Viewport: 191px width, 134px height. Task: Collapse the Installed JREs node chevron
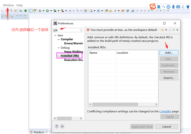click(59, 56)
